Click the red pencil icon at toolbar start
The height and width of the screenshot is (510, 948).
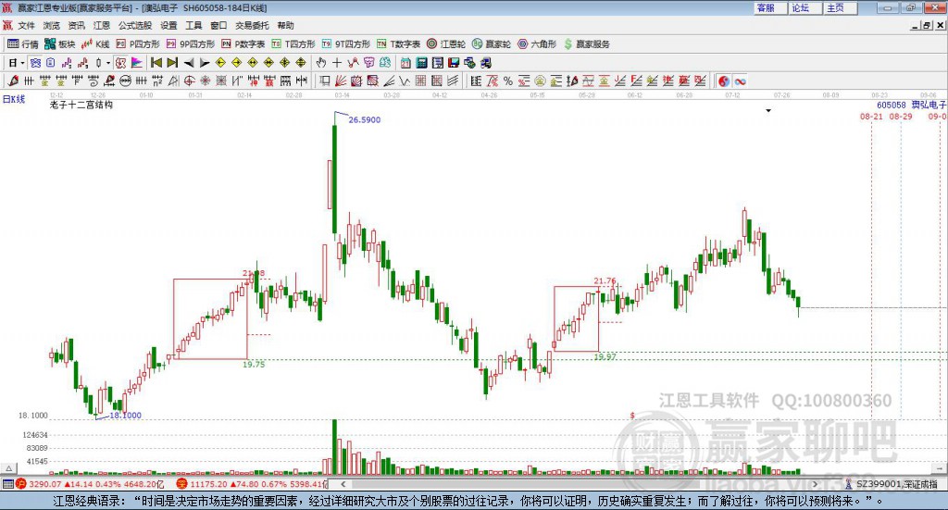pos(13,81)
